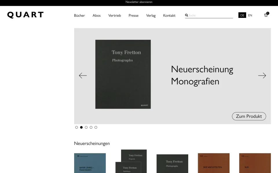Open the shopping basket icon
Image resolution: width=278 pixels, height=173 pixels.
(x=266, y=15)
